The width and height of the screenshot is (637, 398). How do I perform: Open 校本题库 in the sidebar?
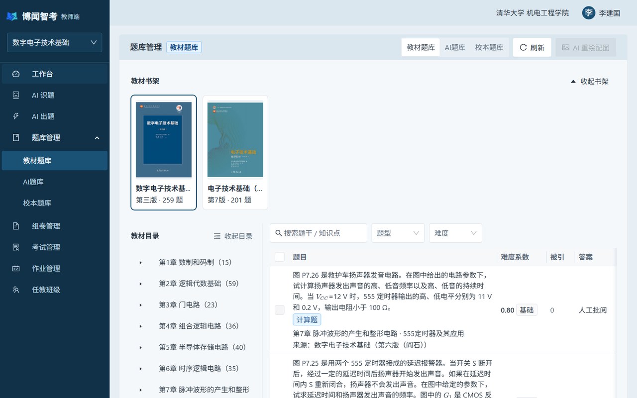click(x=55, y=203)
